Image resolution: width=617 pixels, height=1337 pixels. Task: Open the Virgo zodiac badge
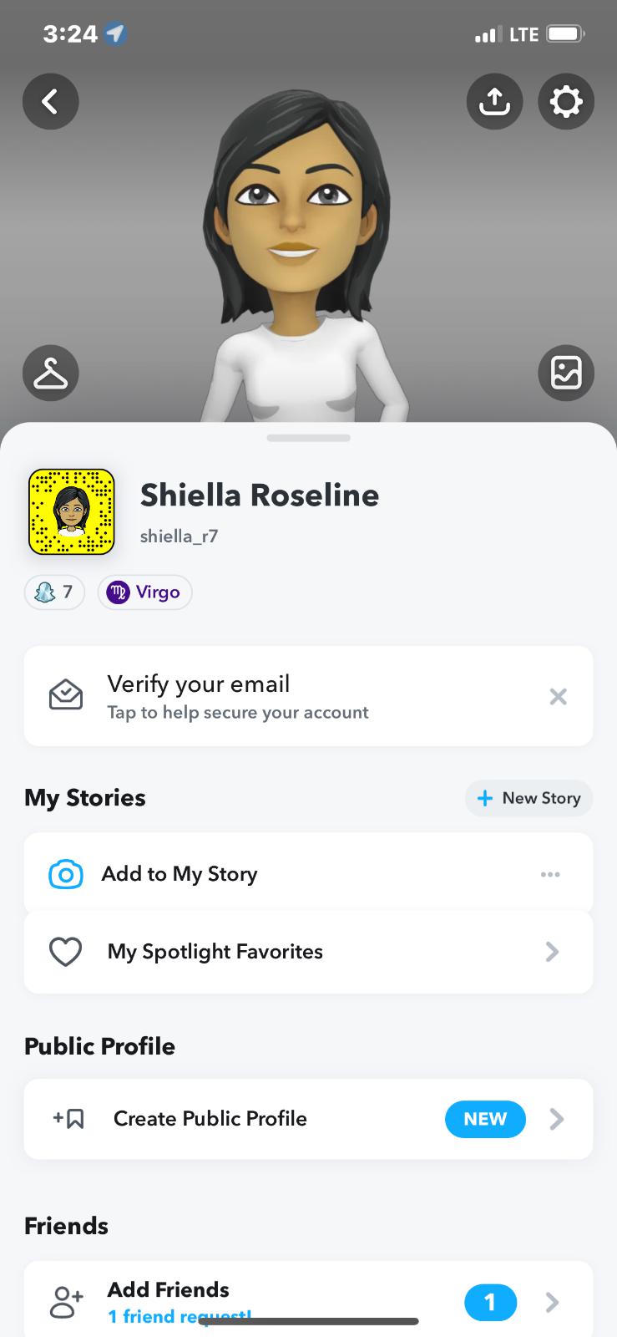click(x=144, y=592)
